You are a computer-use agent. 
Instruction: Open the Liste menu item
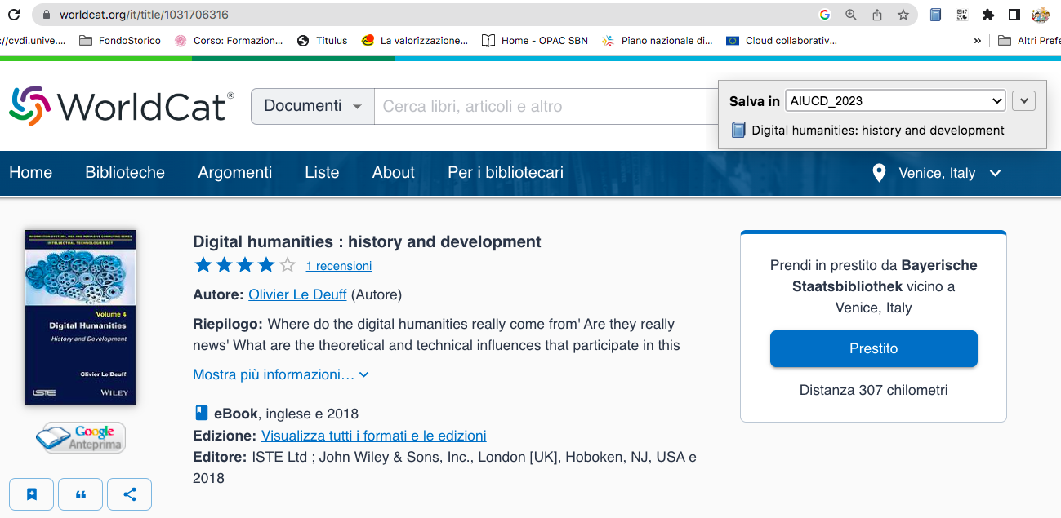tap(322, 172)
